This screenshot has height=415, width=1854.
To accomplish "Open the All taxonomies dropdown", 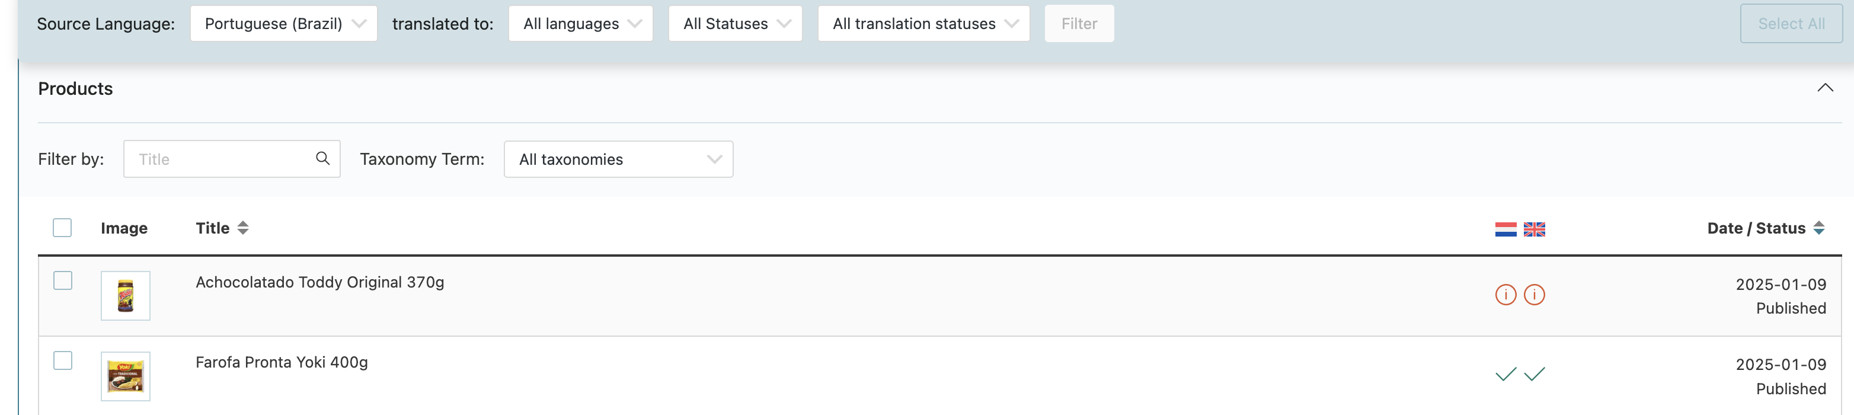I will point(618,159).
